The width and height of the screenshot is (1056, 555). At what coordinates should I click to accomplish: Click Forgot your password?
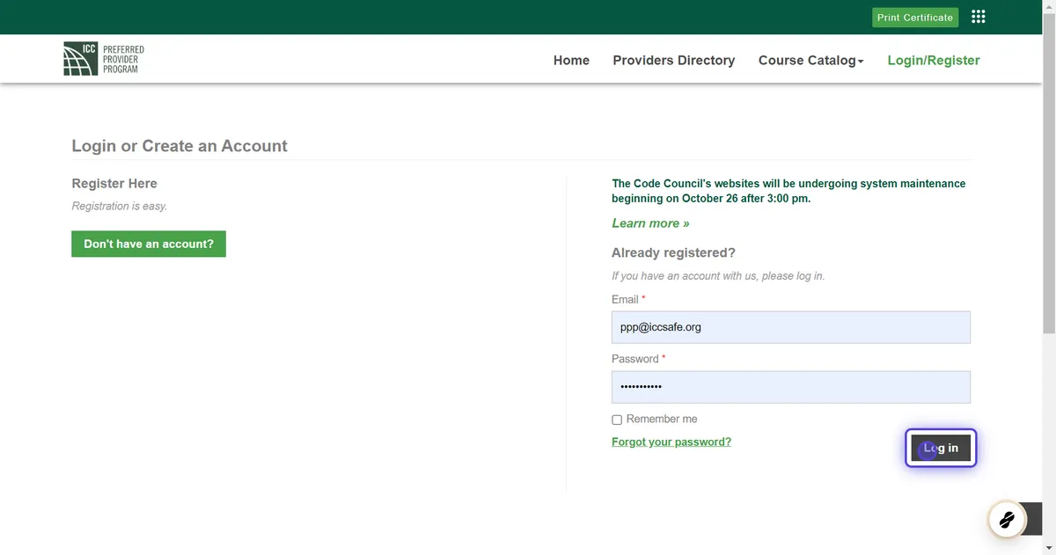(671, 441)
